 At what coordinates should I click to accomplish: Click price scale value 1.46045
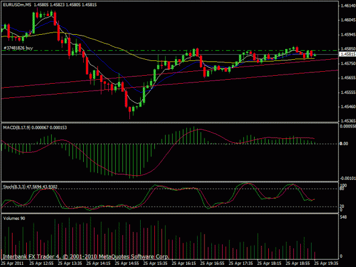click(348, 20)
